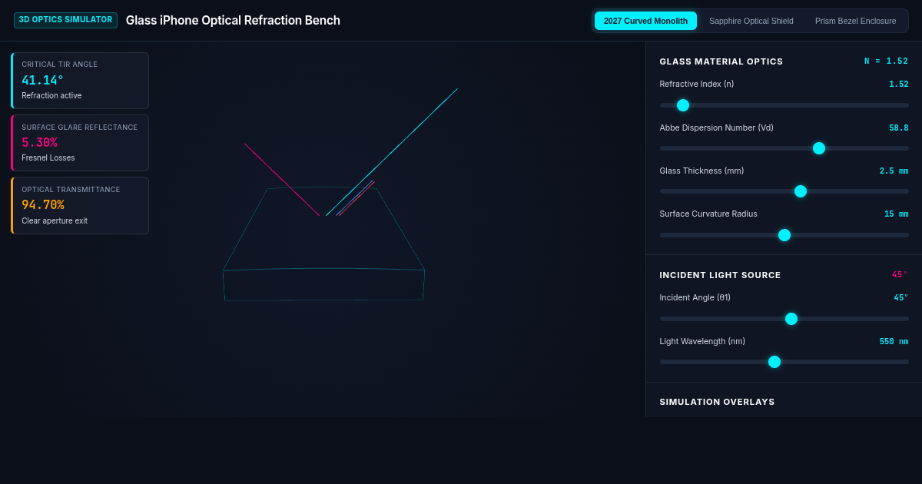
Task: Click the 3D Optics Simulator badge
Action: click(x=65, y=20)
